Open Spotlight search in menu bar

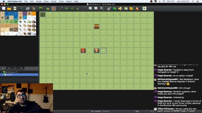pos(193,1)
